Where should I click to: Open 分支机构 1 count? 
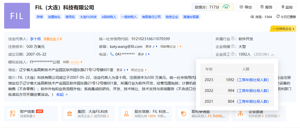pos(272,116)
